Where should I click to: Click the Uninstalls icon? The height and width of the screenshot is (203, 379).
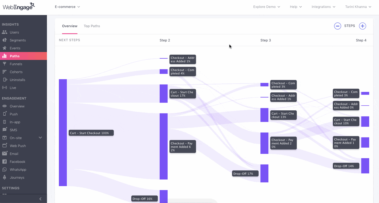(4, 80)
